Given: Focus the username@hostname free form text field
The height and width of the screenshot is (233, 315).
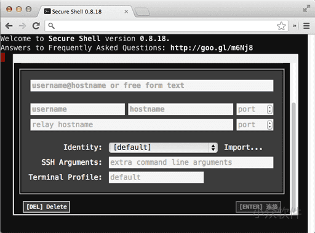Looking at the screenshot, I should point(152,85).
